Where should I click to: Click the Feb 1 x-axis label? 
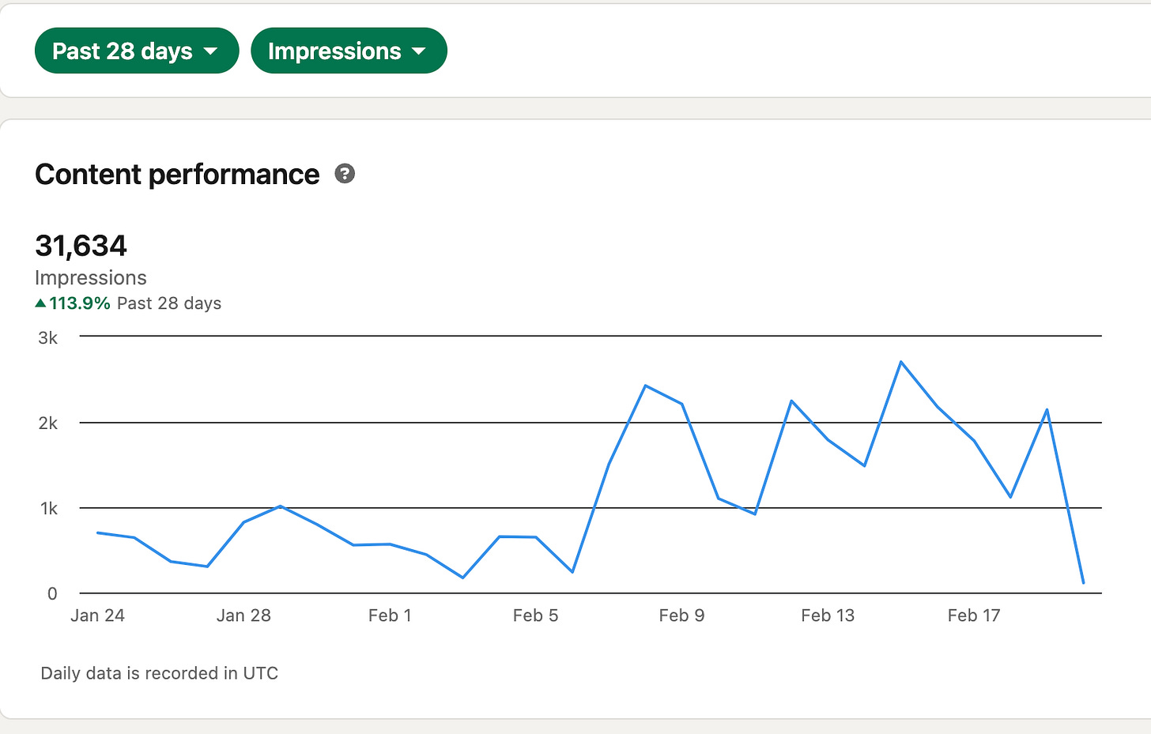pos(390,615)
